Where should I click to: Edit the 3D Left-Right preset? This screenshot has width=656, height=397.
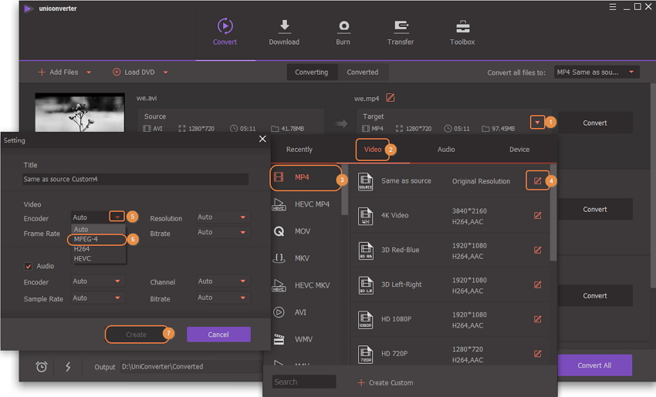pos(538,285)
